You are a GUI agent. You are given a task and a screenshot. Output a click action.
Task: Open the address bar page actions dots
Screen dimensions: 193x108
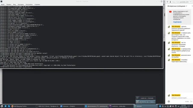point(191,2)
